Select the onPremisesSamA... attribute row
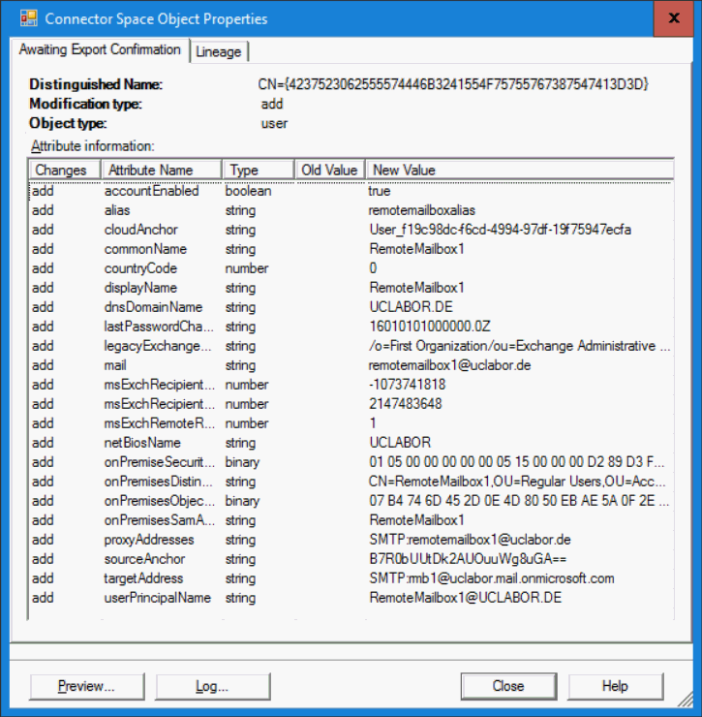The height and width of the screenshot is (717, 702). (351, 520)
